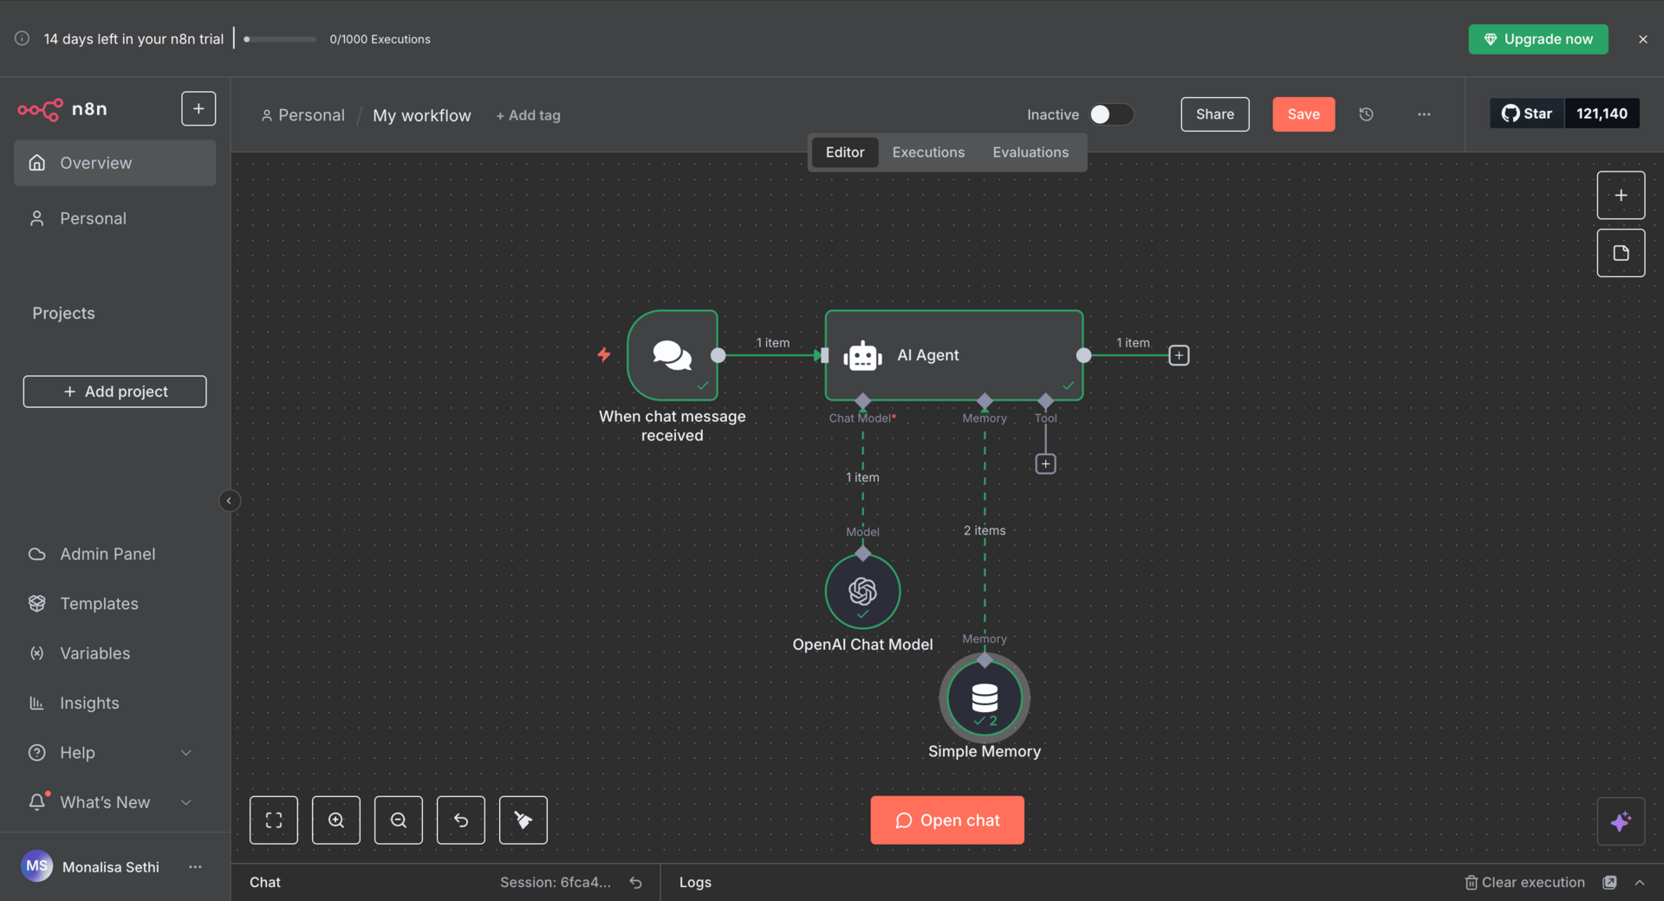The width and height of the screenshot is (1664, 901).
Task: Click the Tool connector plus button
Action: [x=1045, y=464]
